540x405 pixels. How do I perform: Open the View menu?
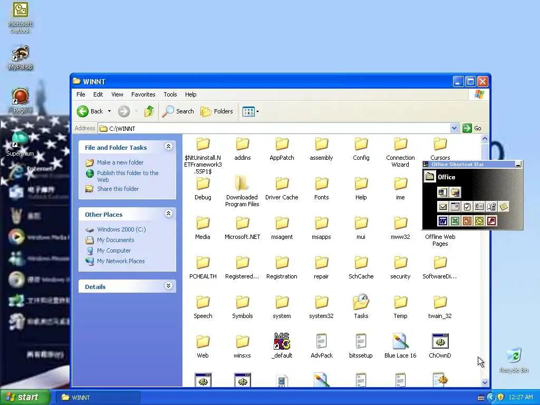click(117, 94)
